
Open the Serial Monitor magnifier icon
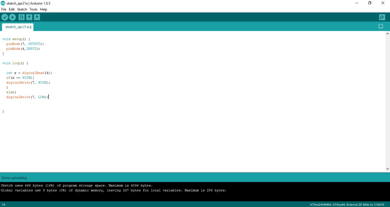382,17
